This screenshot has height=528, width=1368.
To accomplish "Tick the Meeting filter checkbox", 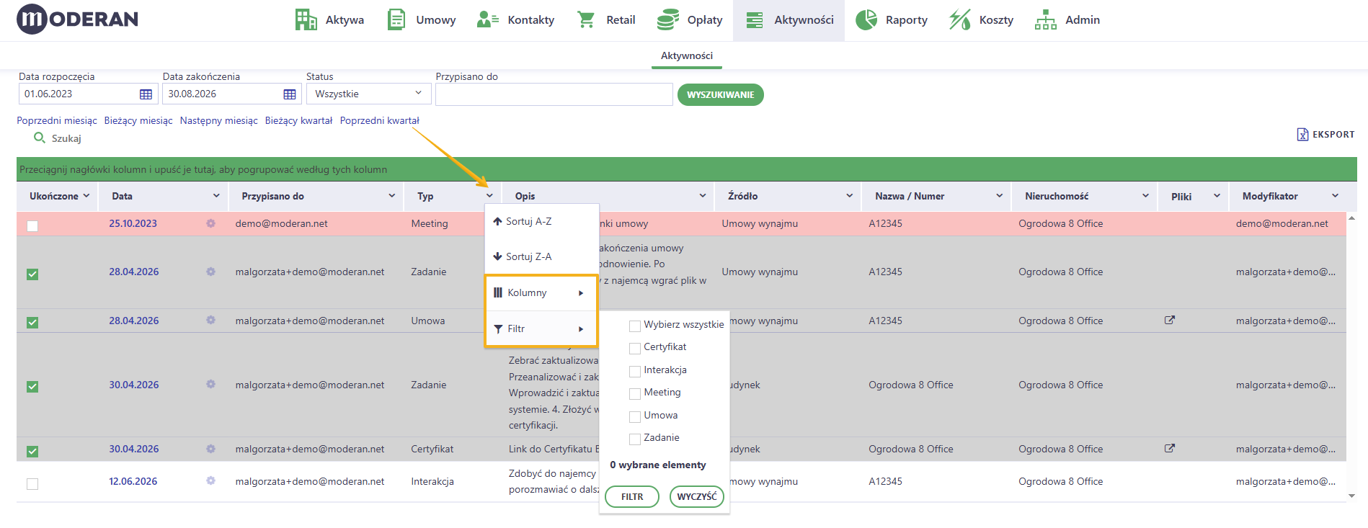I will click(x=635, y=393).
